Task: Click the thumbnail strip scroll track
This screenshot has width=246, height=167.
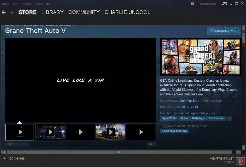Action: [x=80, y=144]
